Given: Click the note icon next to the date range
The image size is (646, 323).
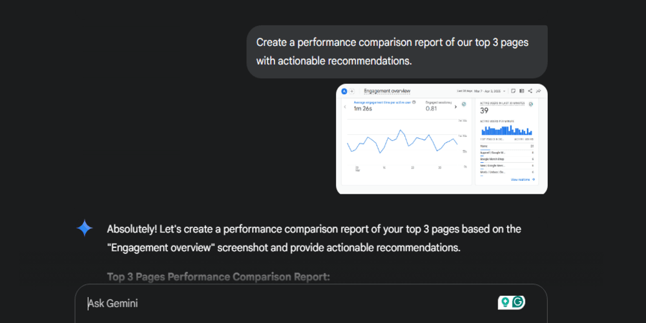Looking at the screenshot, I should coord(512,91).
